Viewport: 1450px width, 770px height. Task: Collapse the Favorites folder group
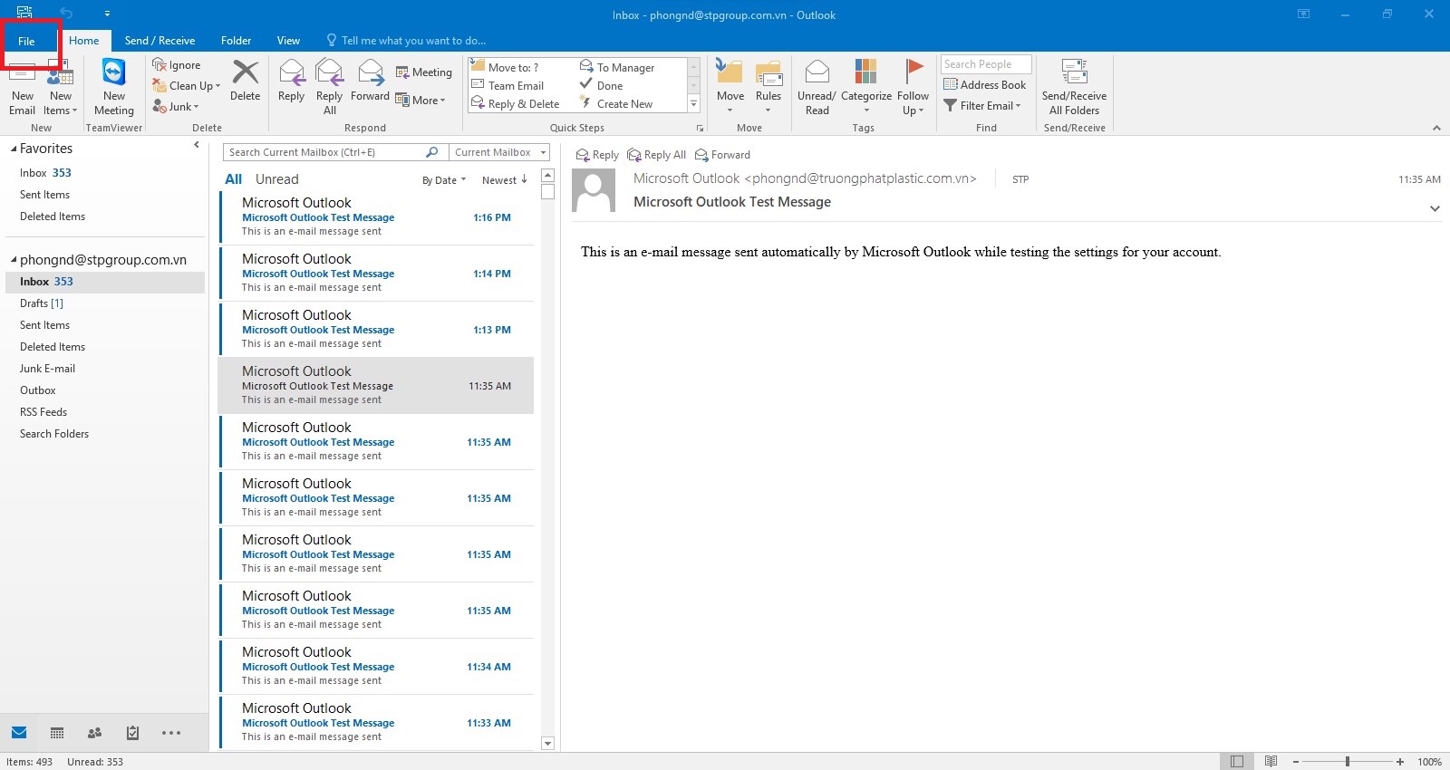click(14, 149)
